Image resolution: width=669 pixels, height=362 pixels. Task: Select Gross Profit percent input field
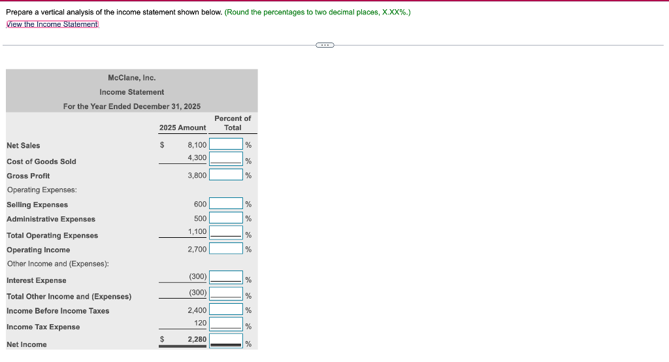pos(226,174)
